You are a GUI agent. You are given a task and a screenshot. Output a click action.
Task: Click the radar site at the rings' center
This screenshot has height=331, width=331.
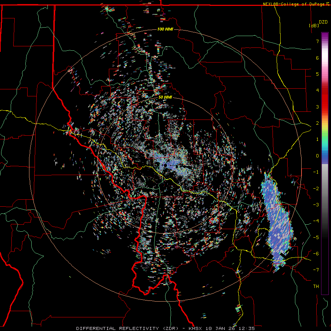[165, 165]
